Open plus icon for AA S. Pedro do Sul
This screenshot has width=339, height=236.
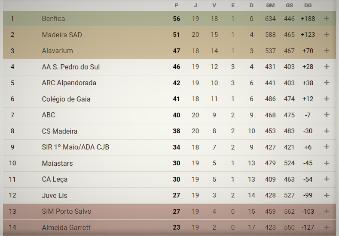(x=327, y=67)
